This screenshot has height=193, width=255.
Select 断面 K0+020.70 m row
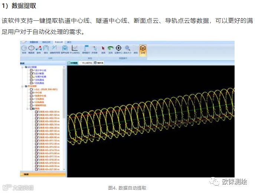(x=50, y=166)
